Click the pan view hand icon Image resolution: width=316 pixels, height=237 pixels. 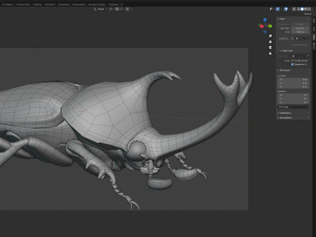271,41
